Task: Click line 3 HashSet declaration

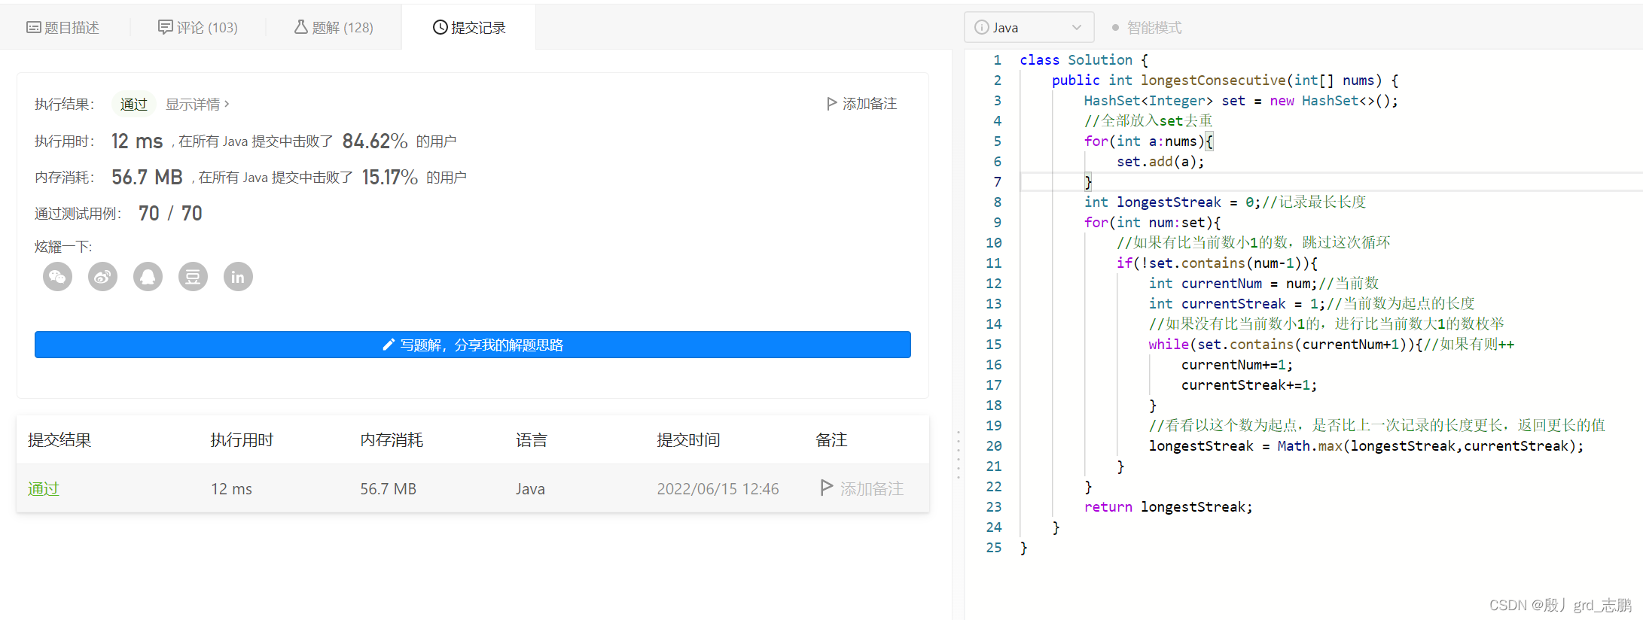Action: [1241, 100]
